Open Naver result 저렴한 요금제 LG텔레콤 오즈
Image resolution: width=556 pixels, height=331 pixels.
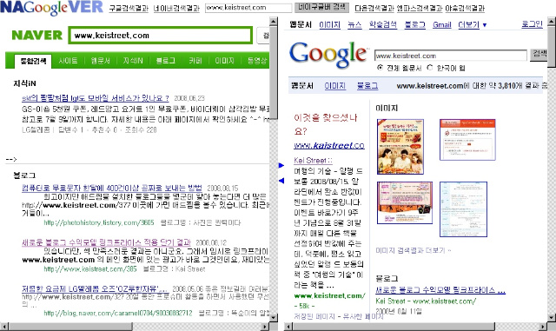tap(95, 288)
